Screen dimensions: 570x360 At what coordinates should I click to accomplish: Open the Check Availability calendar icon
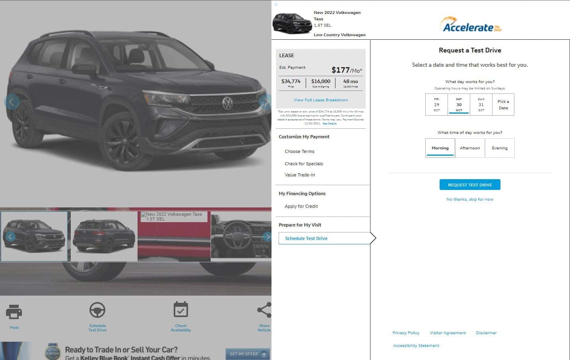click(181, 310)
